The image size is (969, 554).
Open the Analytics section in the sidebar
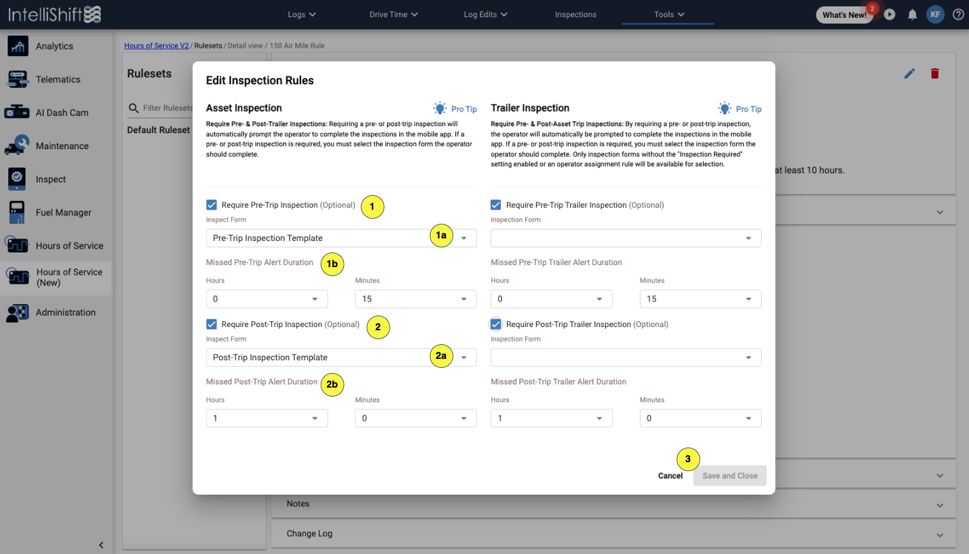(x=54, y=46)
